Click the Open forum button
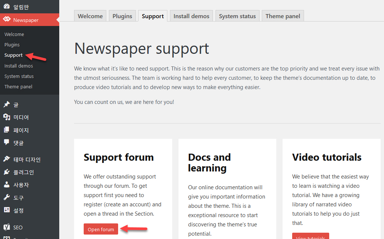 click(x=101, y=229)
